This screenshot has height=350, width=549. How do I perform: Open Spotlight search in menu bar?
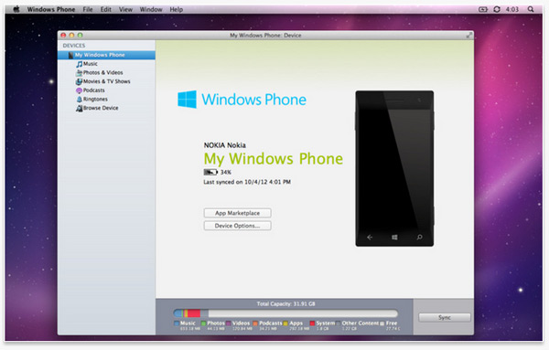click(x=531, y=9)
